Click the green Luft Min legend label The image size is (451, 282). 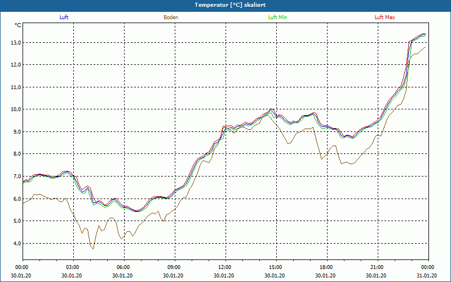pyautogui.click(x=277, y=17)
